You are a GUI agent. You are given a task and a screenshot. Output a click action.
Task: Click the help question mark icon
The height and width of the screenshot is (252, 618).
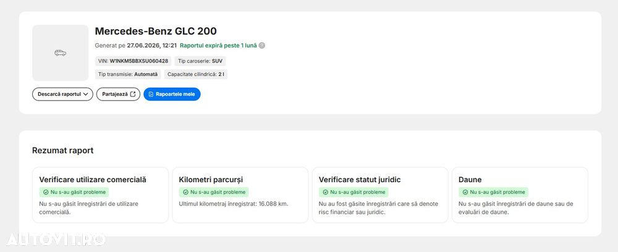[x=261, y=45]
